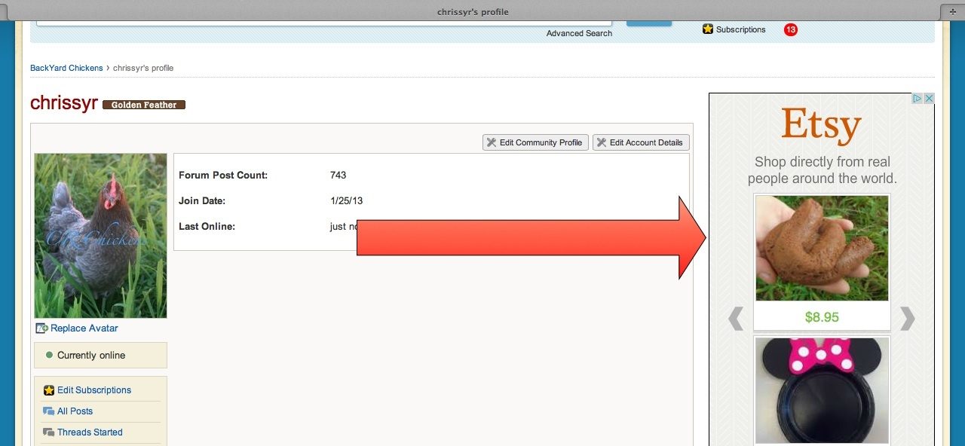Open the red 13 notifications badge
The width and height of the screenshot is (965, 446).
790,29
